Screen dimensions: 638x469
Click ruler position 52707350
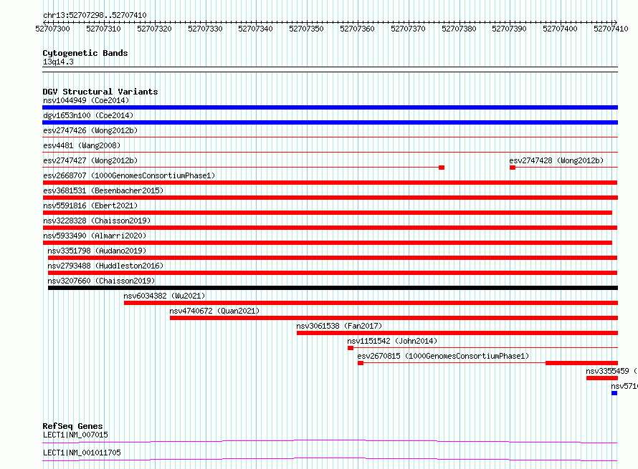pos(306,29)
